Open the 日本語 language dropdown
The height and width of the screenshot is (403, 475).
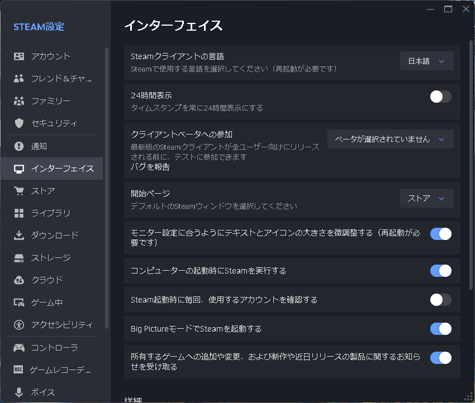tap(426, 61)
